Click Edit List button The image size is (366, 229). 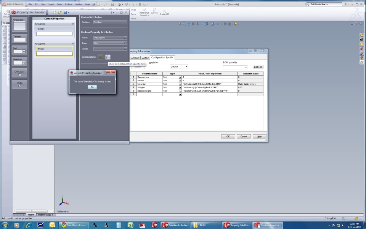click(258, 67)
